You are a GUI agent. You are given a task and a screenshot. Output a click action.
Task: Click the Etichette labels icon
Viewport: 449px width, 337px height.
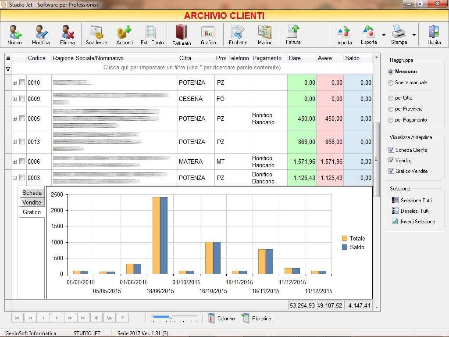(238, 32)
